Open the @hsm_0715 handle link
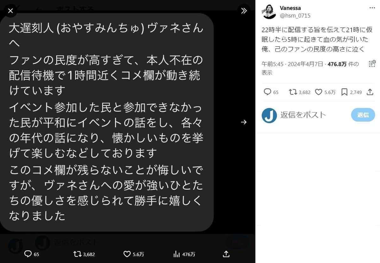The height and width of the screenshot is (263, 380). click(295, 15)
